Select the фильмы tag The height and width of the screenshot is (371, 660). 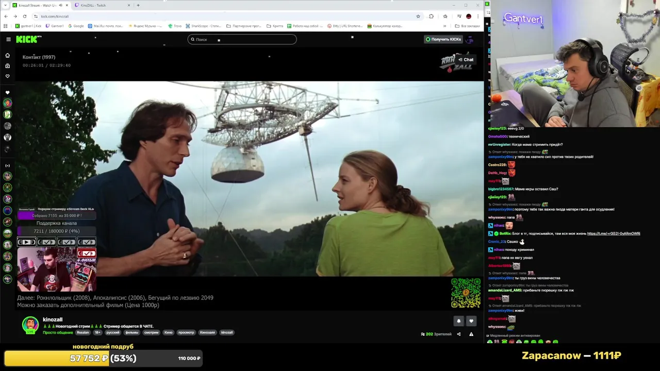pyautogui.click(x=132, y=332)
